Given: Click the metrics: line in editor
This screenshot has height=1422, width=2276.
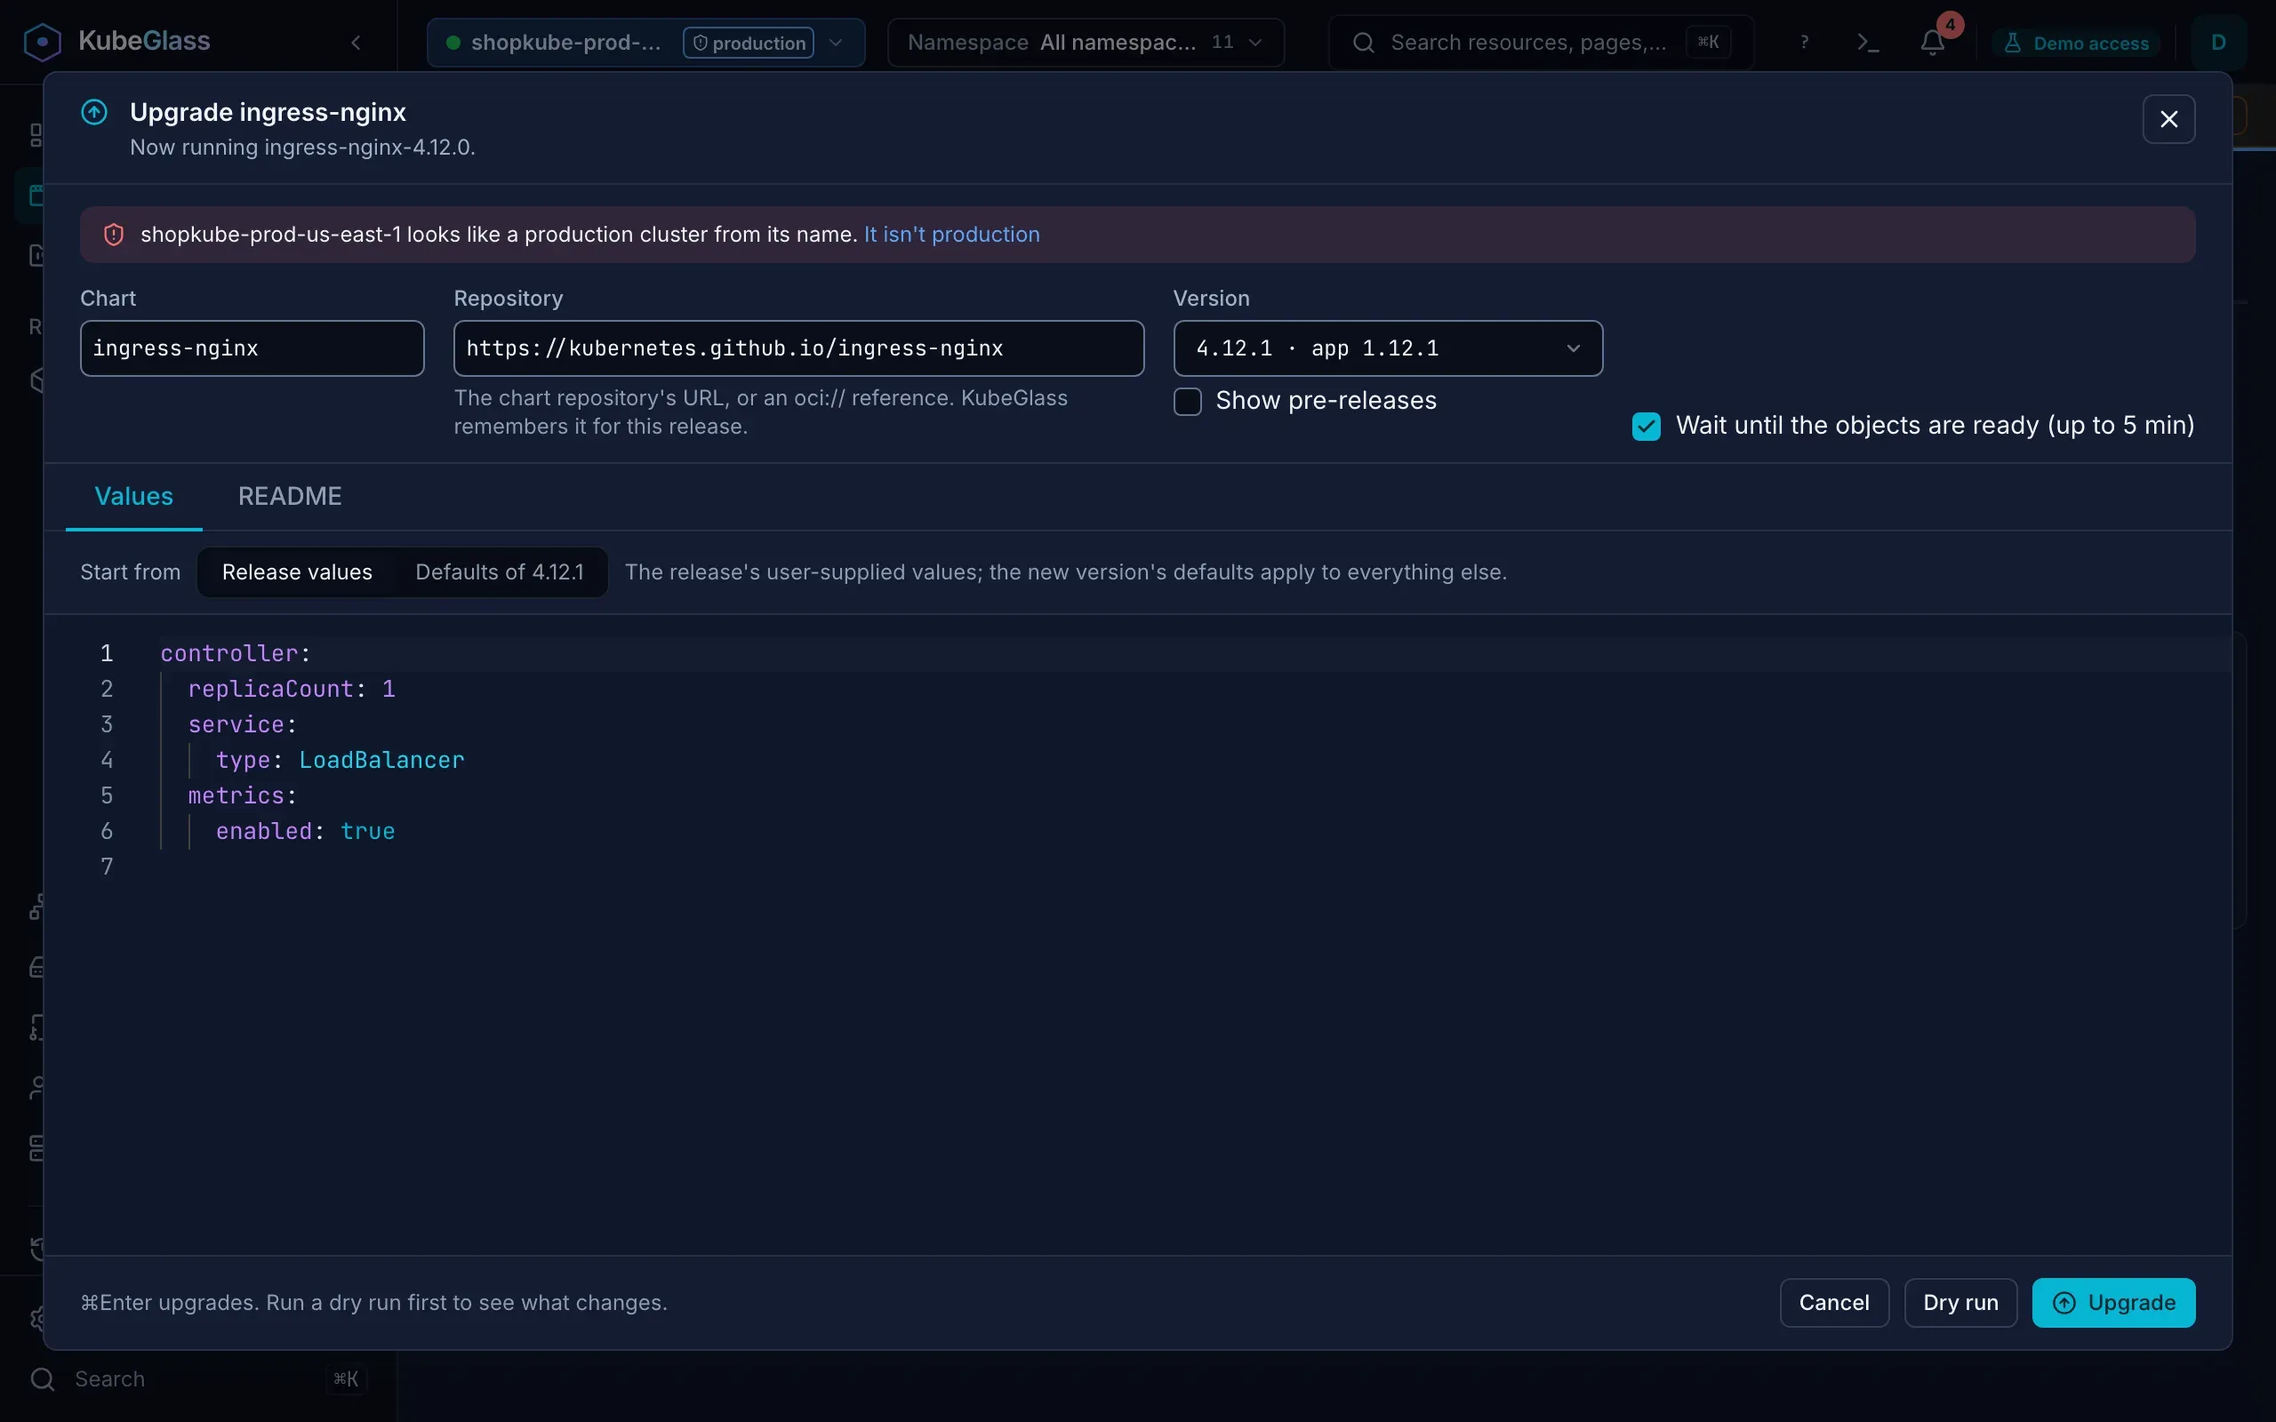Looking at the screenshot, I should point(243,795).
